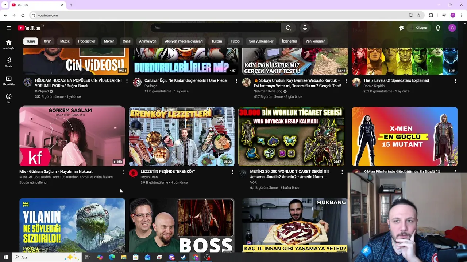Viewport: 467px width, 262px height.
Task: Open the Şehirden Köye Göç channel link
Action: (268, 91)
